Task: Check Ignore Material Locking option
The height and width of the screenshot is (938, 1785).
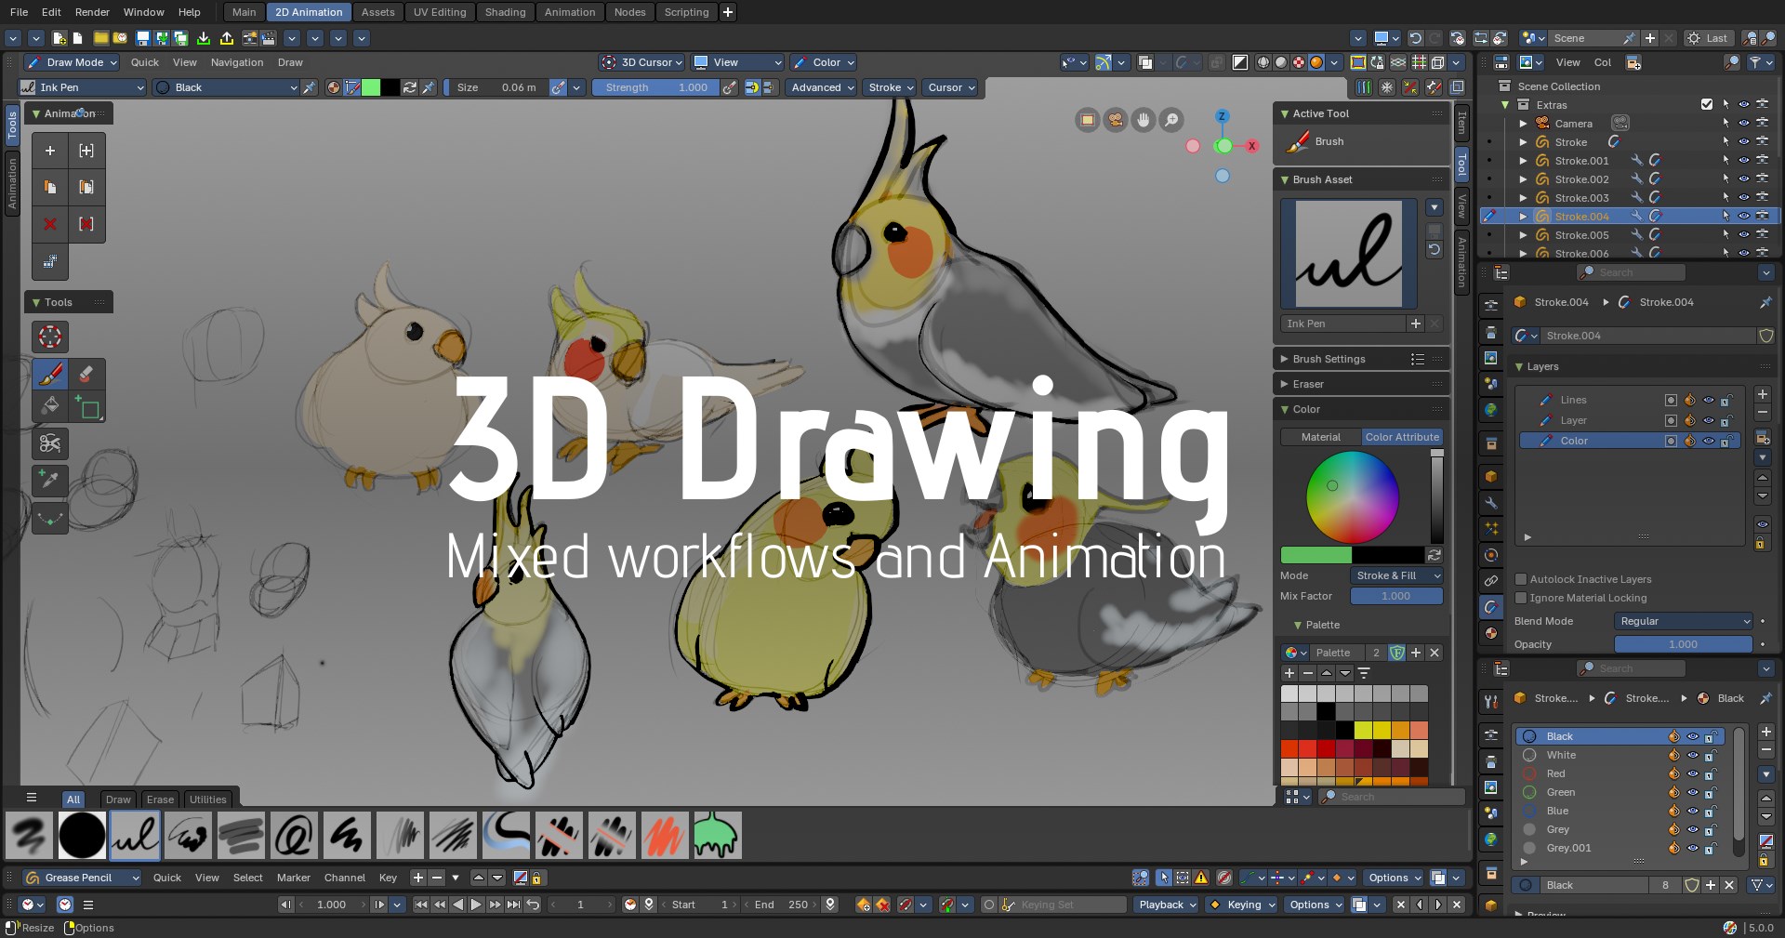Action: 1521,598
